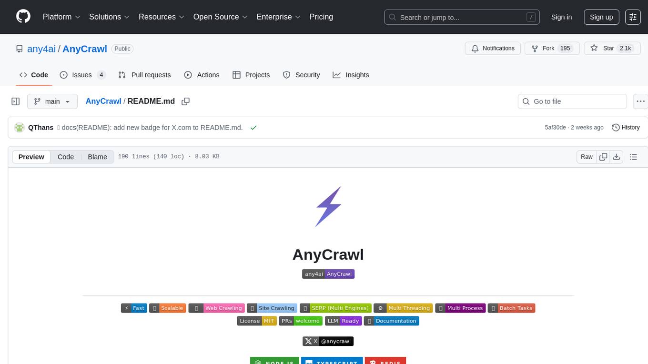Expand the Open Source menu

pos(221,17)
